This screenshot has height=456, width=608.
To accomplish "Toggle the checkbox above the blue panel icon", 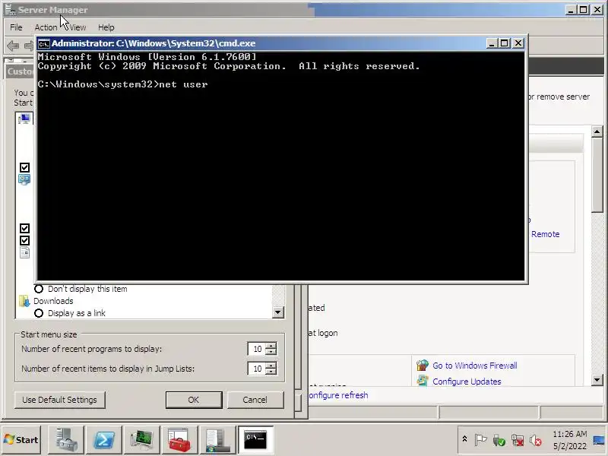I will pyautogui.click(x=24, y=167).
